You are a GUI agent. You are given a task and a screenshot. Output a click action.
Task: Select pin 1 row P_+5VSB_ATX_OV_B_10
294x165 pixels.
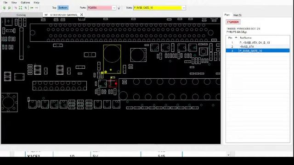pos(258,43)
